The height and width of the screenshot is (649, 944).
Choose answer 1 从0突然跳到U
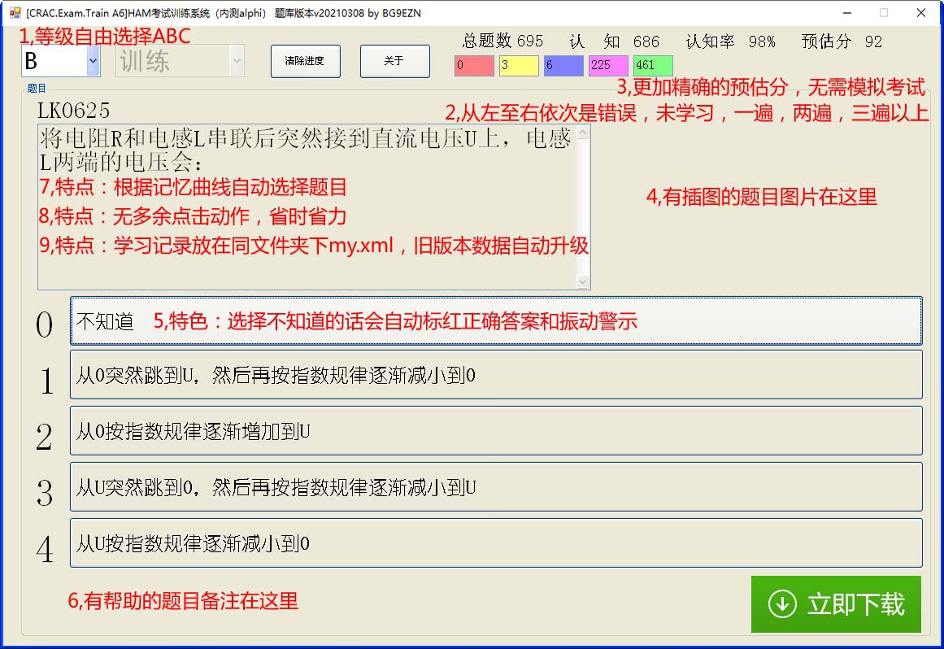click(x=496, y=375)
